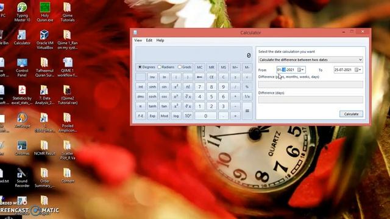The image size is (390, 219).
Task: Select the Control Panel desktop icon
Action: click(22, 68)
